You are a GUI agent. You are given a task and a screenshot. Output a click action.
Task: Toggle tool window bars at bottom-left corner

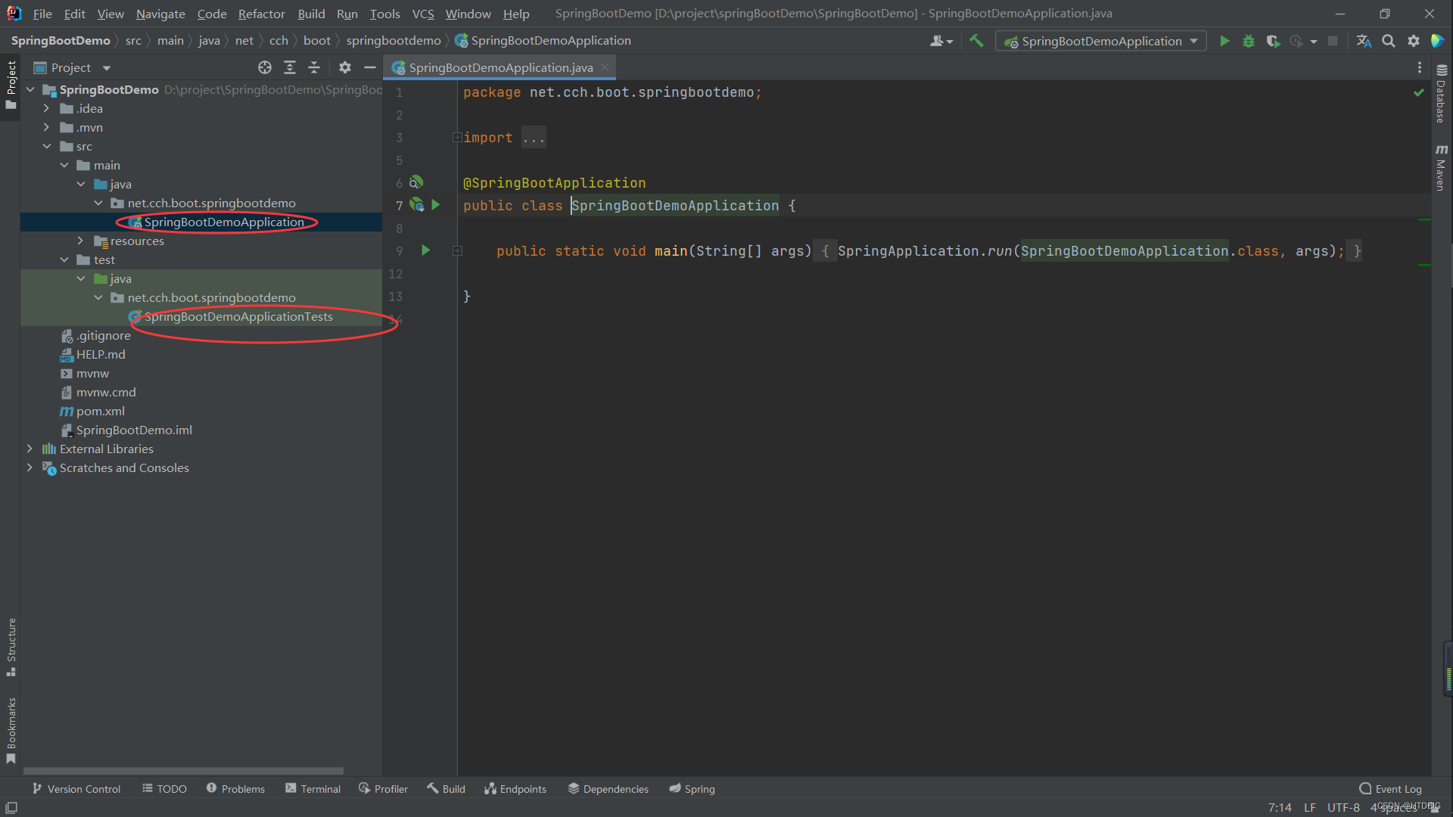(11, 807)
